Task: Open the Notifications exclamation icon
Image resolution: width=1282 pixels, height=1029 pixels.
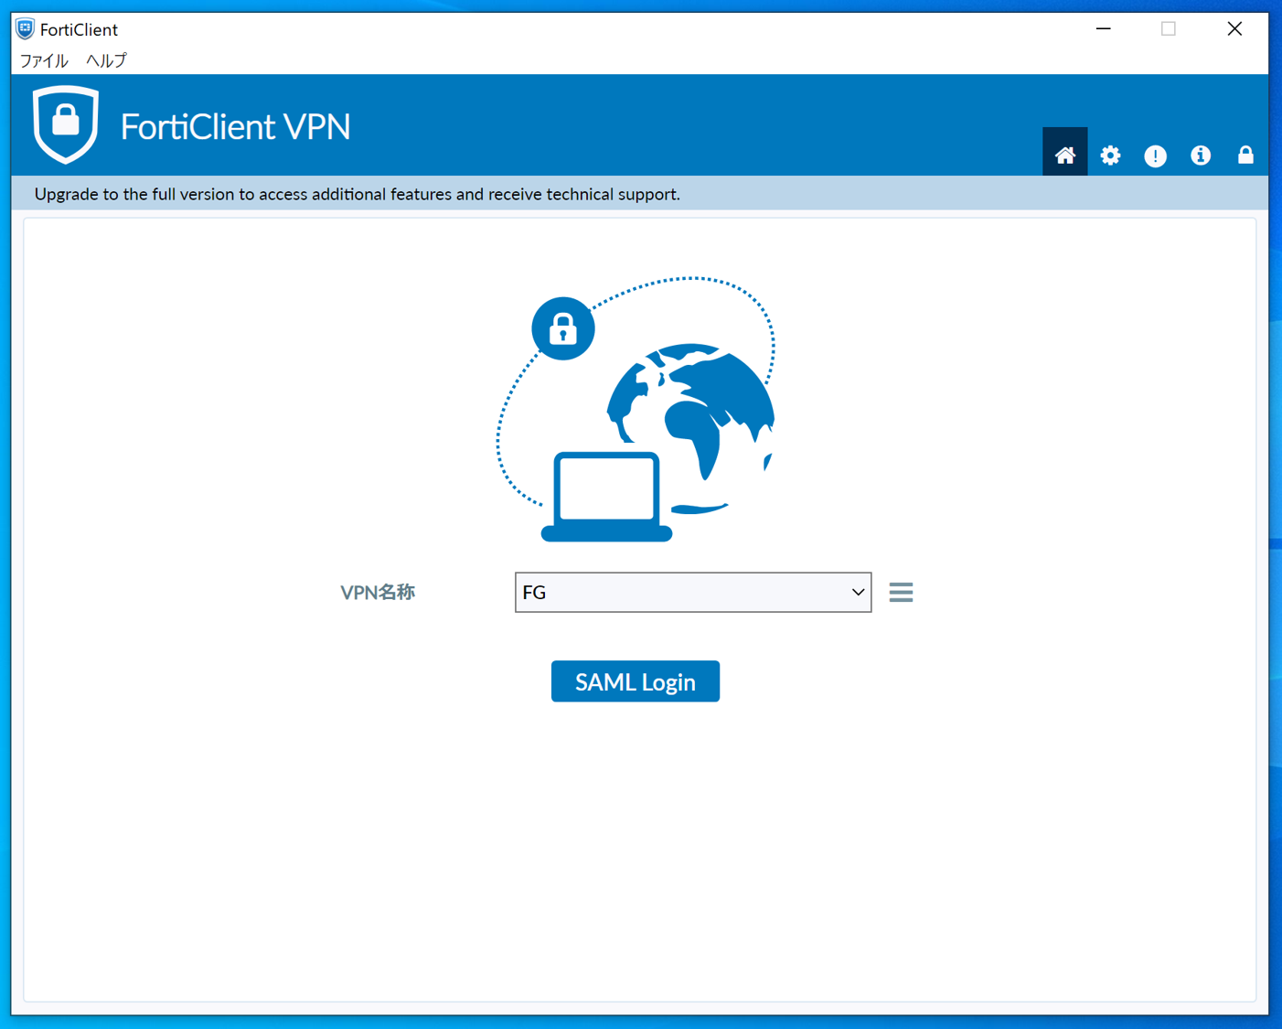Action: tap(1155, 155)
